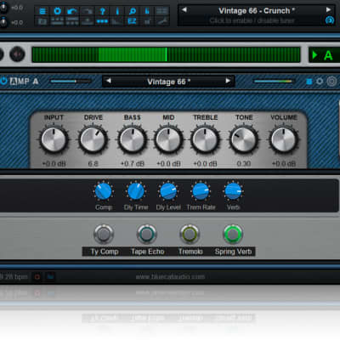Click the BASS knob
Image resolution: width=340 pixels, height=340 pixels.
click(133, 139)
